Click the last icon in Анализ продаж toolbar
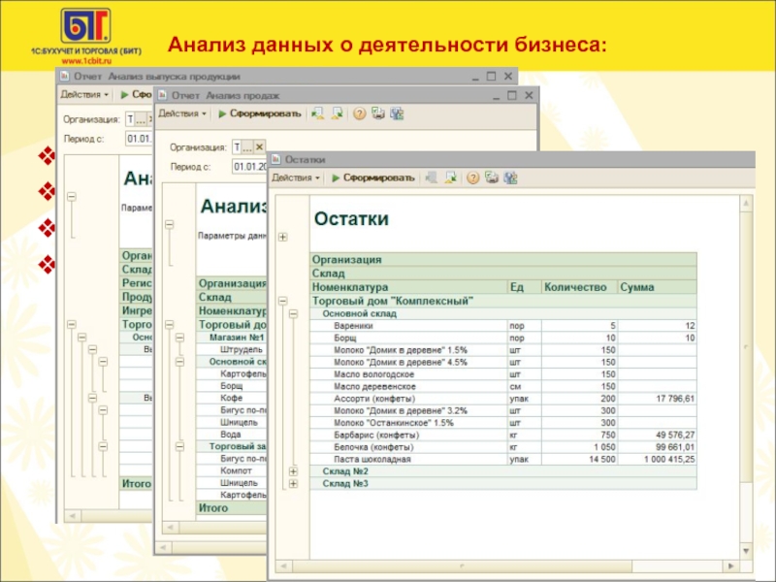This screenshot has width=776, height=582. tap(396, 113)
